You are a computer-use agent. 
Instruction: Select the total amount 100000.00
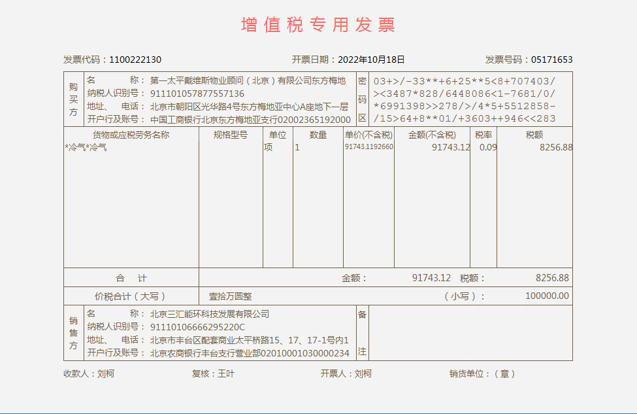[x=546, y=296]
